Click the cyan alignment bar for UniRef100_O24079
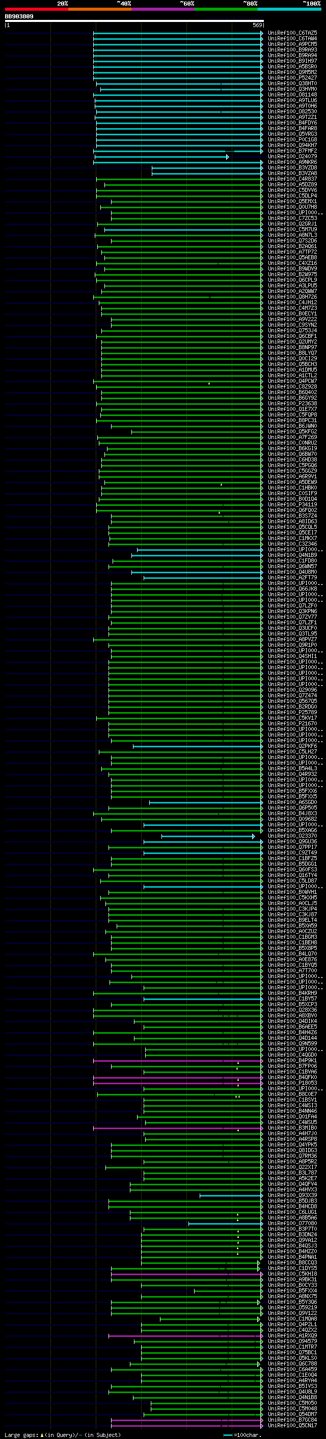This screenshot has height=1439, width=326. (x=161, y=157)
